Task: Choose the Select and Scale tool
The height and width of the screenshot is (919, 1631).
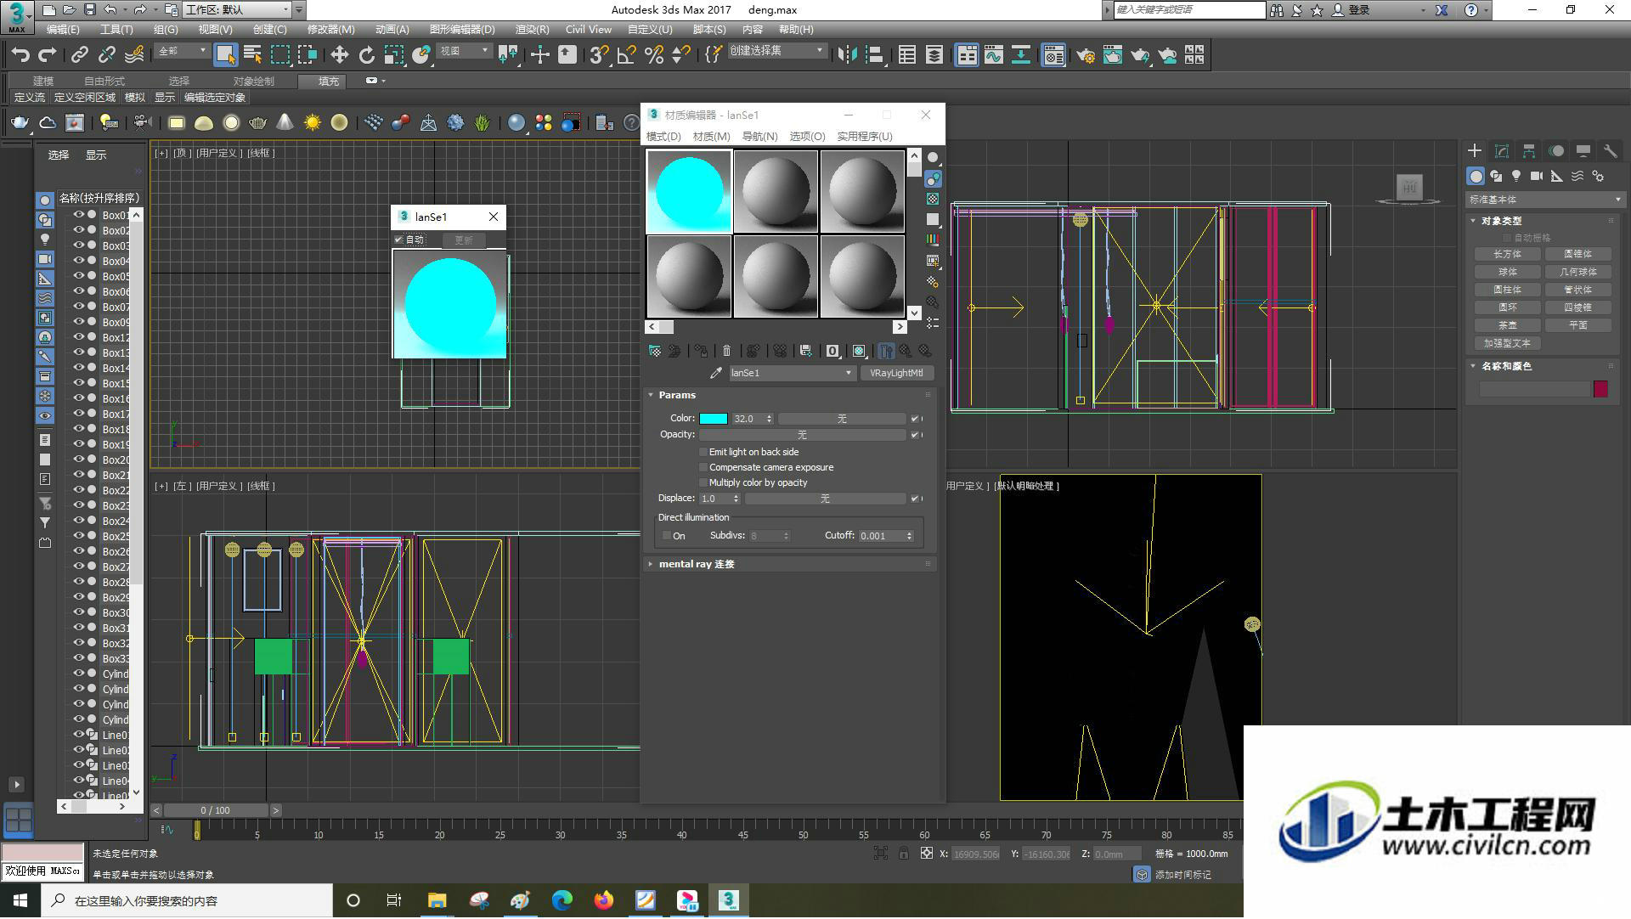Action: pos(393,55)
